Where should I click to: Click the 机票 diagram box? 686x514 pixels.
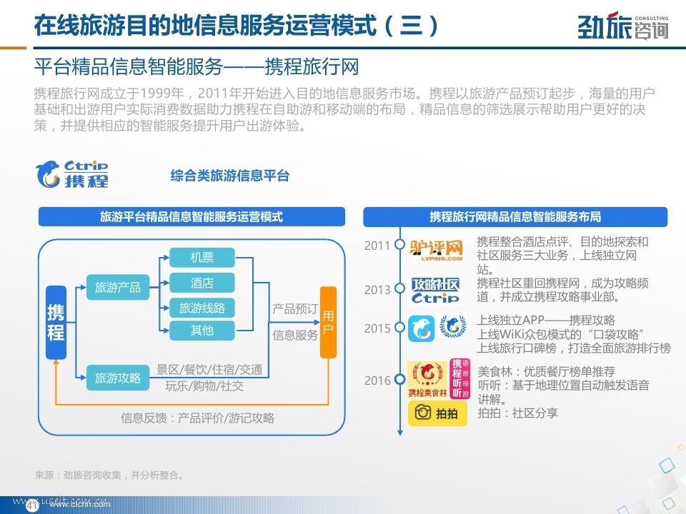click(x=202, y=258)
